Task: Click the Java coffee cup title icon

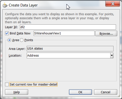Action: [x=5, y=5]
